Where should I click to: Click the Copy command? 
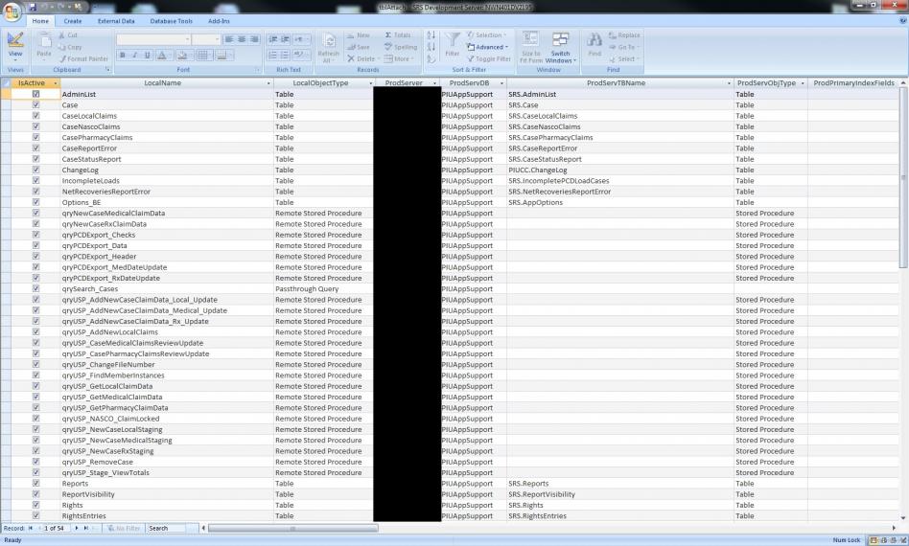tap(70, 48)
